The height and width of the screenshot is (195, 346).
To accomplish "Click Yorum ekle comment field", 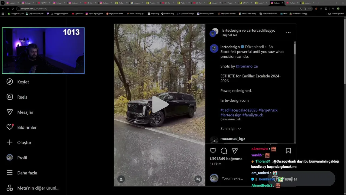I will (232, 178).
